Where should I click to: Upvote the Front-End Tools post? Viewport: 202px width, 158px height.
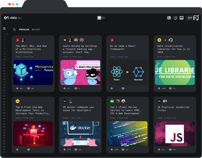point(17,150)
